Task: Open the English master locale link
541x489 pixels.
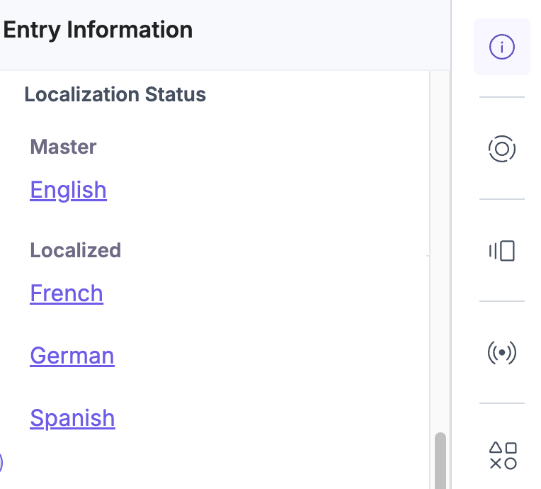Action: 68,190
